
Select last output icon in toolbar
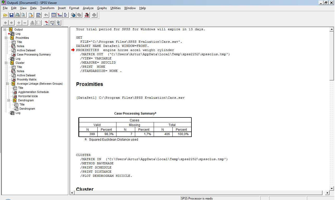pyautogui.click(x=87, y=15)
